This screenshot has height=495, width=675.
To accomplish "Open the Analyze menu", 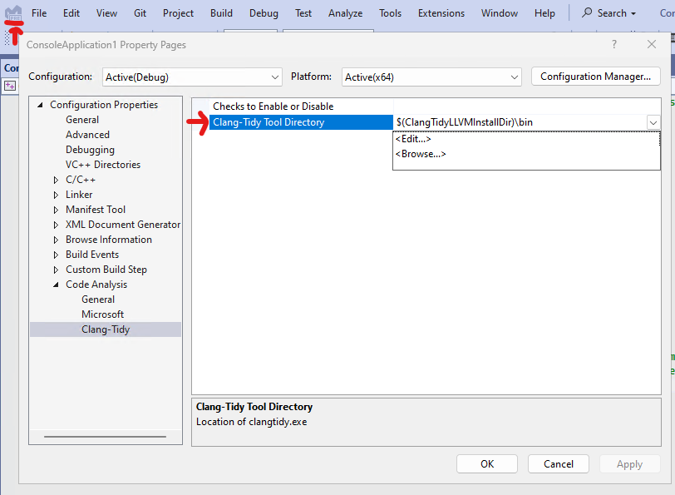I will (345, 13).
